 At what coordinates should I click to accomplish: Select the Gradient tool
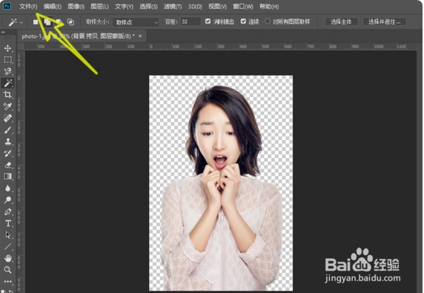point(7,177)
